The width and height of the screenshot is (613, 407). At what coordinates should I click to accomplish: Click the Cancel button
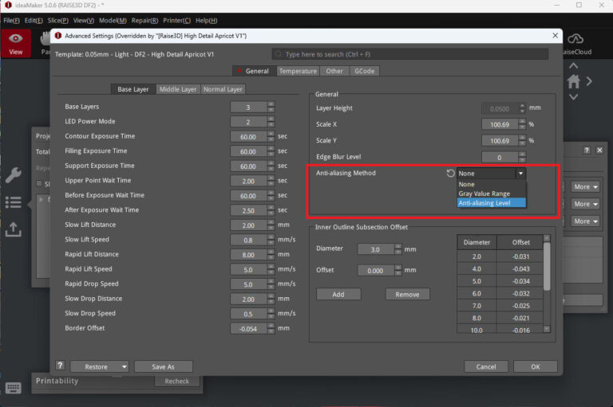click(x=486, y=367)
